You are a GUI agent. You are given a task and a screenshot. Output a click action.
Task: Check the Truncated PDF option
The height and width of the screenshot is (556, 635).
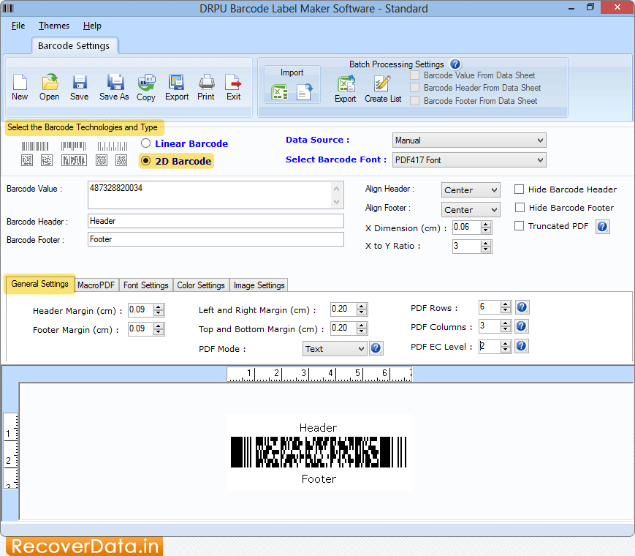[x=520, y=225]
